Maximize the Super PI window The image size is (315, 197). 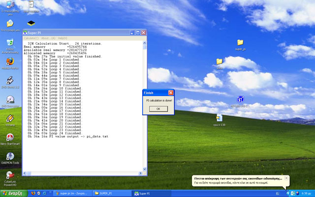tap(138, 33)
